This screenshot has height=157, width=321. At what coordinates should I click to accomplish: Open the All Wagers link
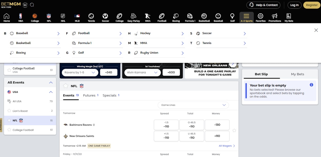pyautogui.click(x=227, y=146)
